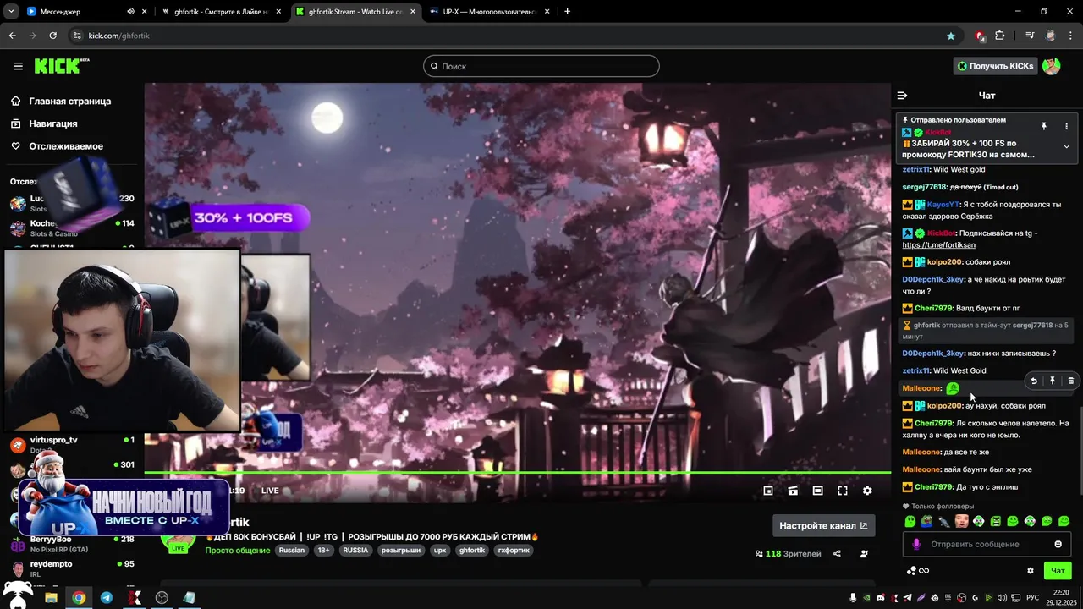Open the profile avatar menu at top right

[1052, 66]
